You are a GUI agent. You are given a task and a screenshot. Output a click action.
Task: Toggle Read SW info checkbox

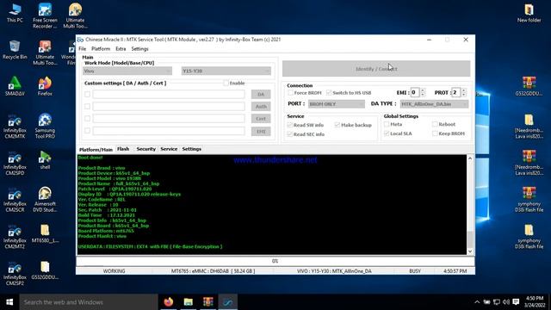(289, 125)
